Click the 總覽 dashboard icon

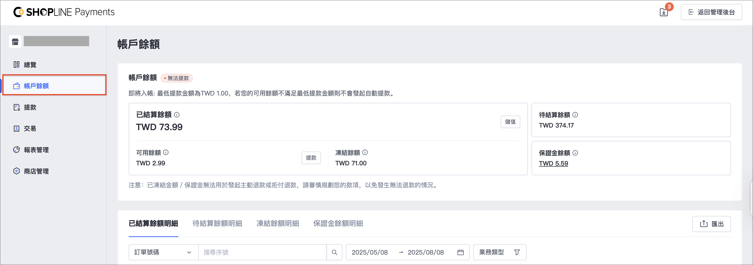pos(16,65)
